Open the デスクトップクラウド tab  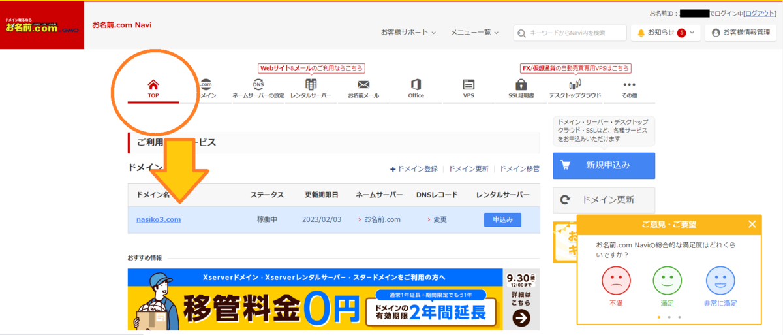(575, 89)
